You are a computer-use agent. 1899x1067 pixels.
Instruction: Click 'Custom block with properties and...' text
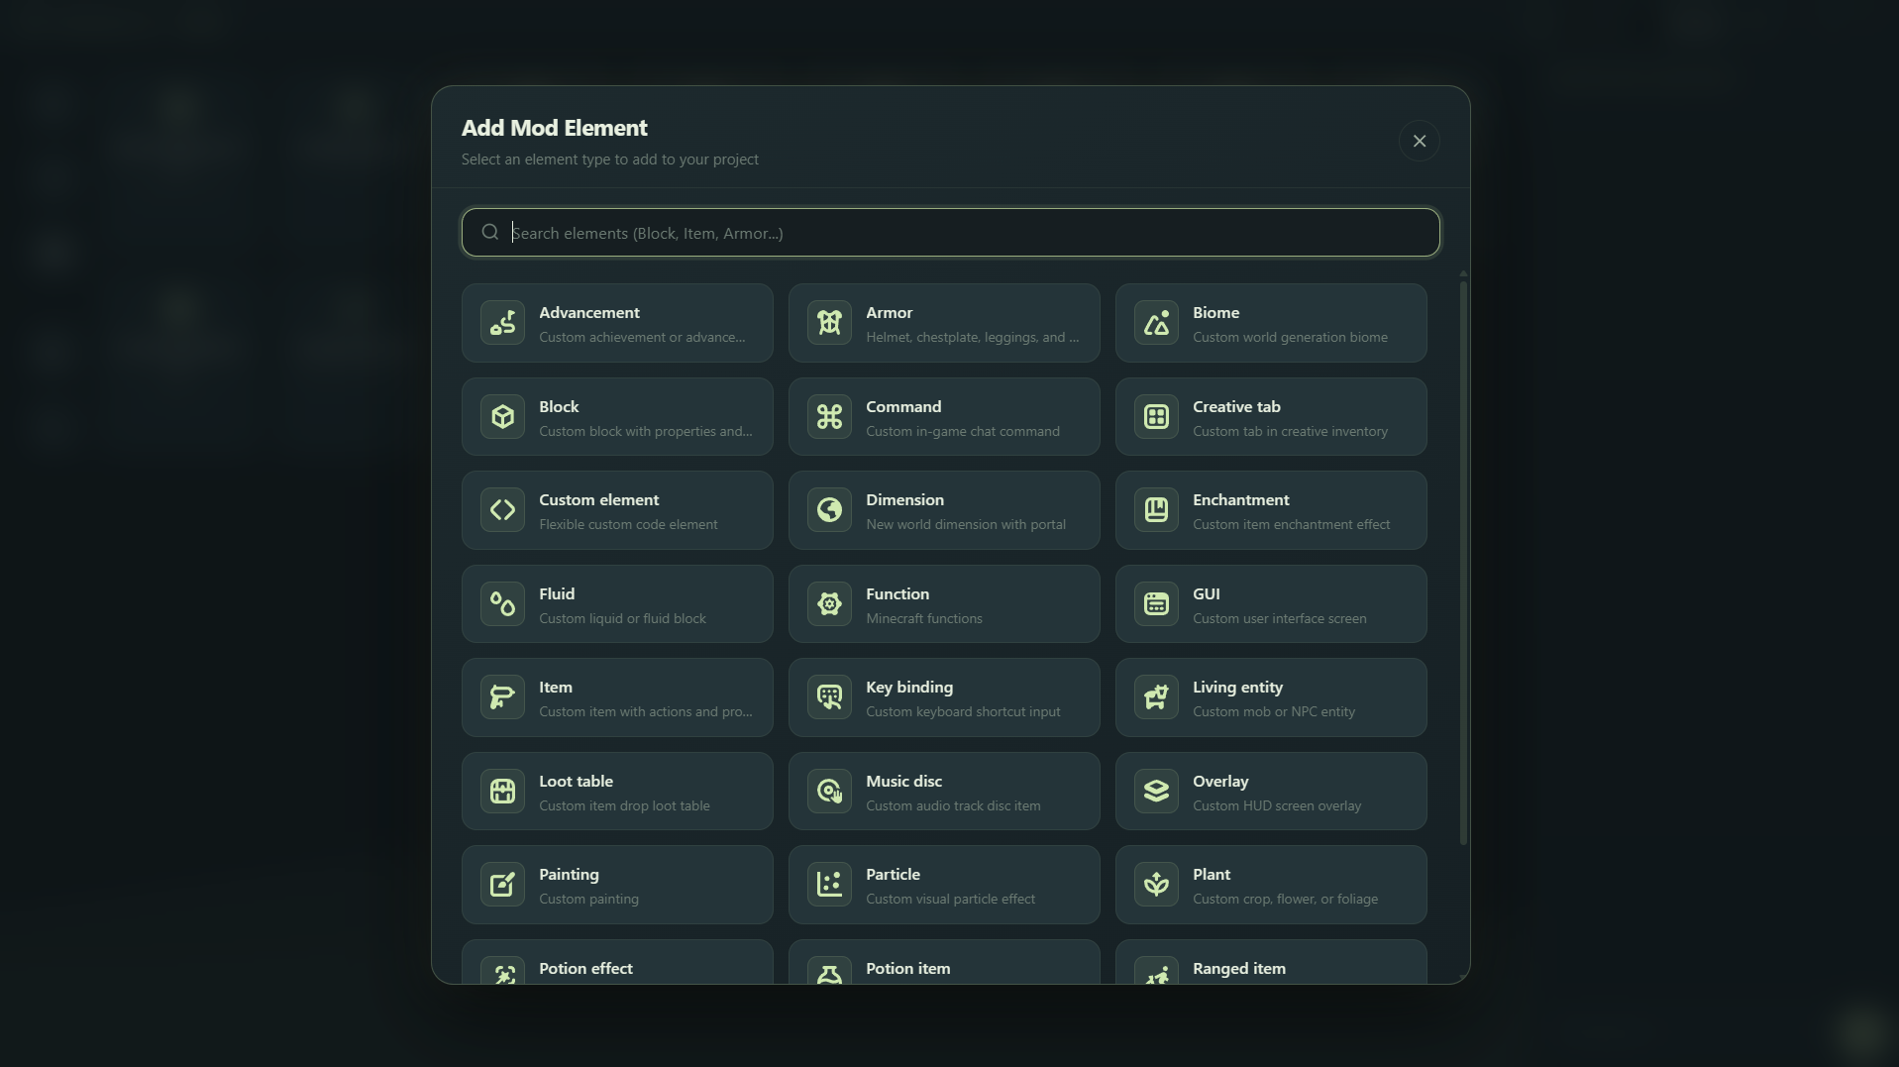click(x=645, y=432)
